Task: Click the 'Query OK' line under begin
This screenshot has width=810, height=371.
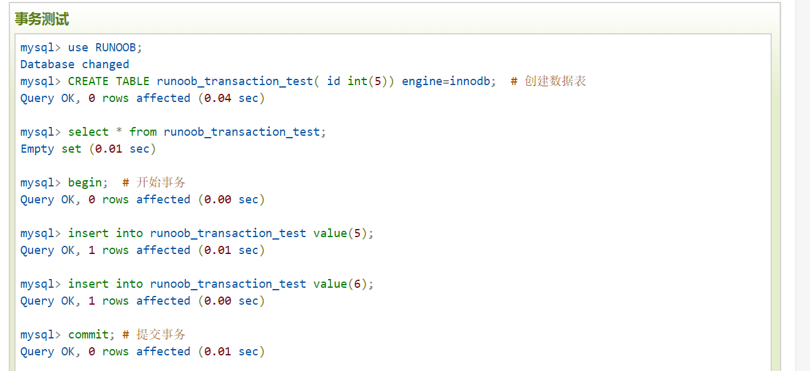Action: pos(143,200)
